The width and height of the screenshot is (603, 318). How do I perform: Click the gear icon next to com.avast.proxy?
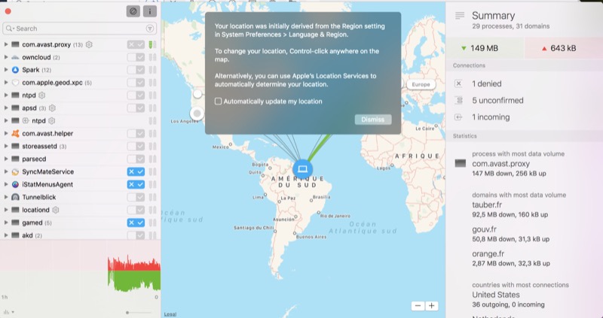pyautogui.click(x=89, y=44)
